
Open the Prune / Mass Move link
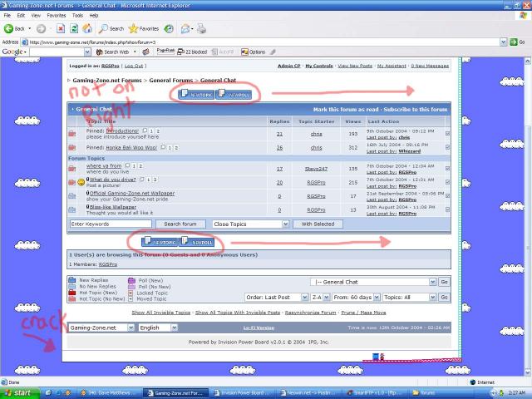(x=363, y=313)
